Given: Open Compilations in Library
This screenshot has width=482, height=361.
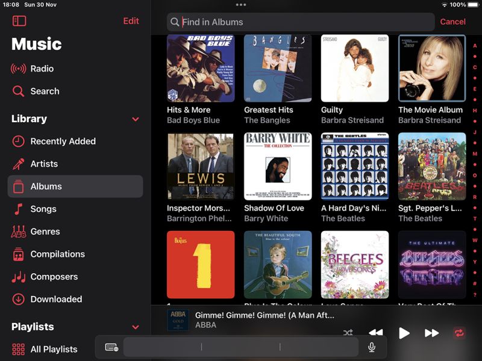Looking at the screenshot, I should (75, 254).
